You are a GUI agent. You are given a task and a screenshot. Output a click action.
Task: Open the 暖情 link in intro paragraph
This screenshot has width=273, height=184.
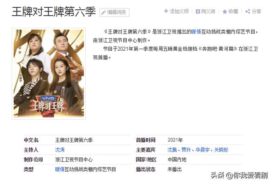click(196, 32)
